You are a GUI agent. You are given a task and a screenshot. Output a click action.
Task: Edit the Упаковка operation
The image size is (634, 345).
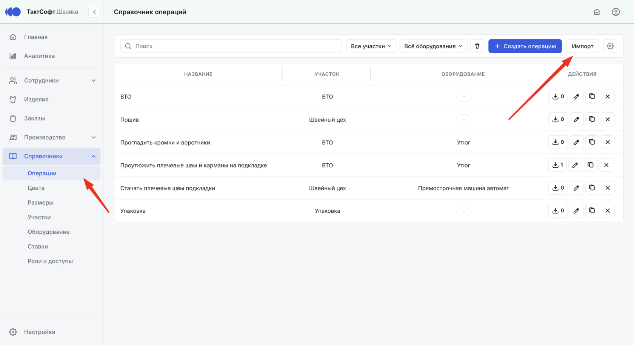pos(576,211)
